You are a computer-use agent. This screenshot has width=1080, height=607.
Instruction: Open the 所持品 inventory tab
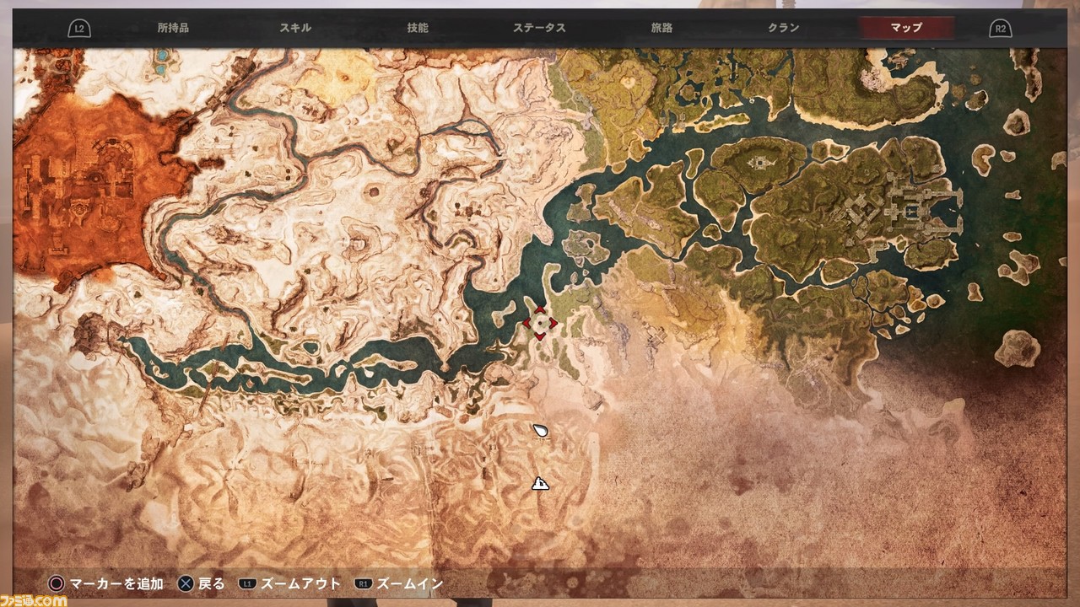tap(173, 28)
